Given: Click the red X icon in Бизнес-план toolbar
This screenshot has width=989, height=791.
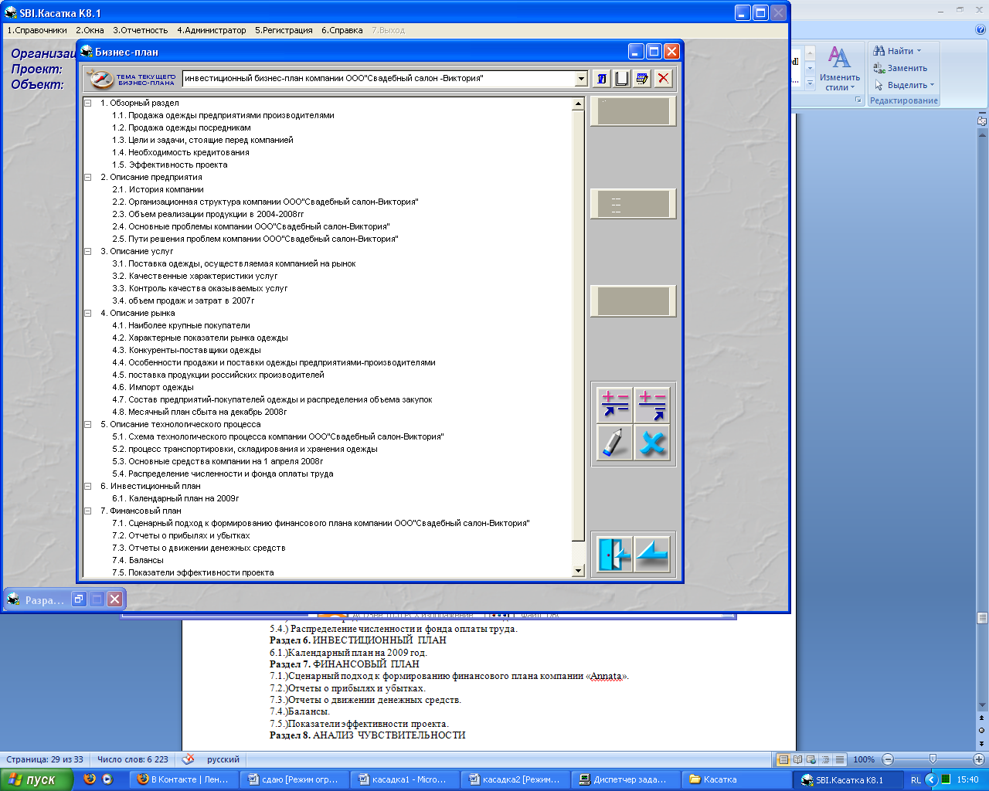Looking at the screenshot, I should pos(663,79).
